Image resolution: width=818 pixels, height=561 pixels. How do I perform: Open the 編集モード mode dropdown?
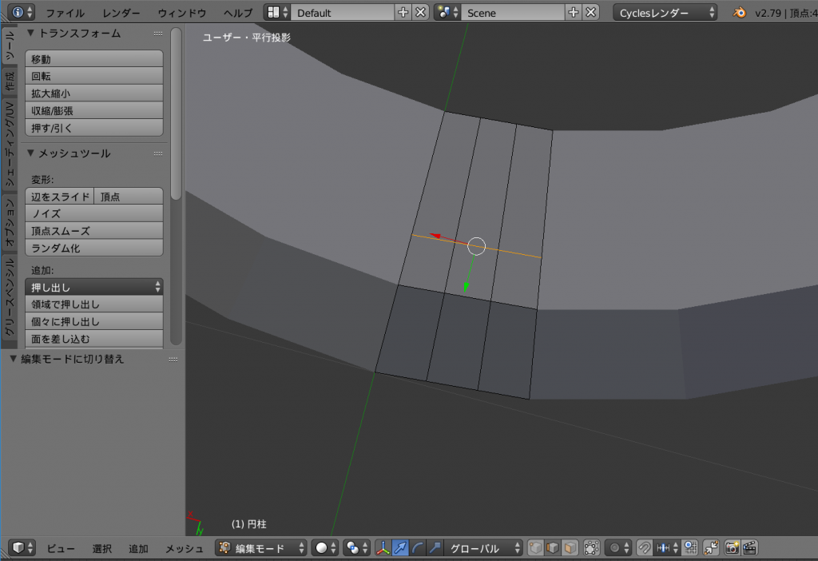coord(261,548)
